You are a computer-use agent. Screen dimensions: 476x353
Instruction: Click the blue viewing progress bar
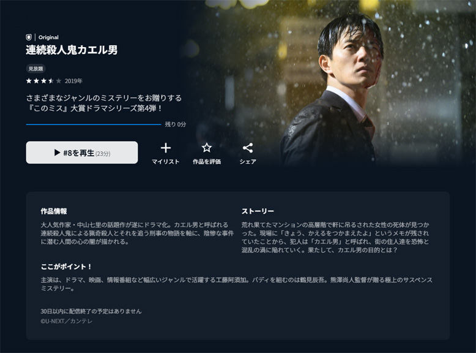[x=94, y=124]
